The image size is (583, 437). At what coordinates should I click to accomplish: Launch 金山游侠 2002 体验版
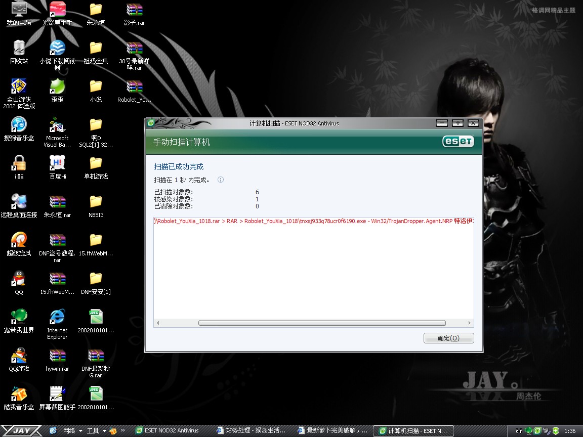pos(19,94)
